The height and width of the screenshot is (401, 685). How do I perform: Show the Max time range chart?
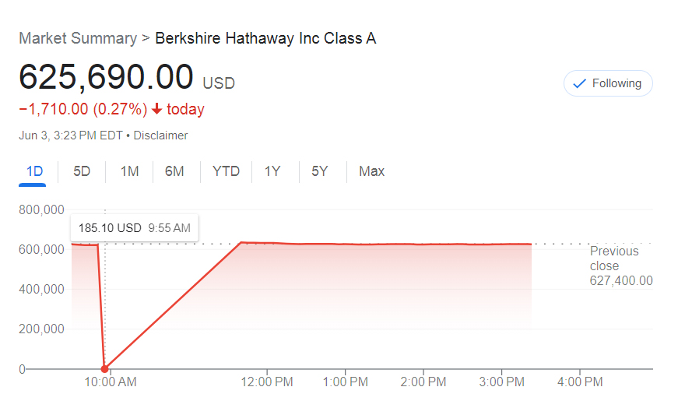(372, 171)
